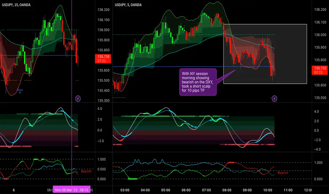The height and width of the screenshot is (194, 329).
Task: Click the magenta Mon 06 Mar '23 09:15 date label
Action: (x=72, y=190)
